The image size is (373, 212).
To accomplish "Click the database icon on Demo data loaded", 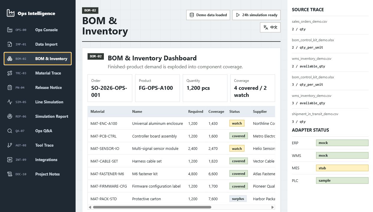I will (192, 15).
